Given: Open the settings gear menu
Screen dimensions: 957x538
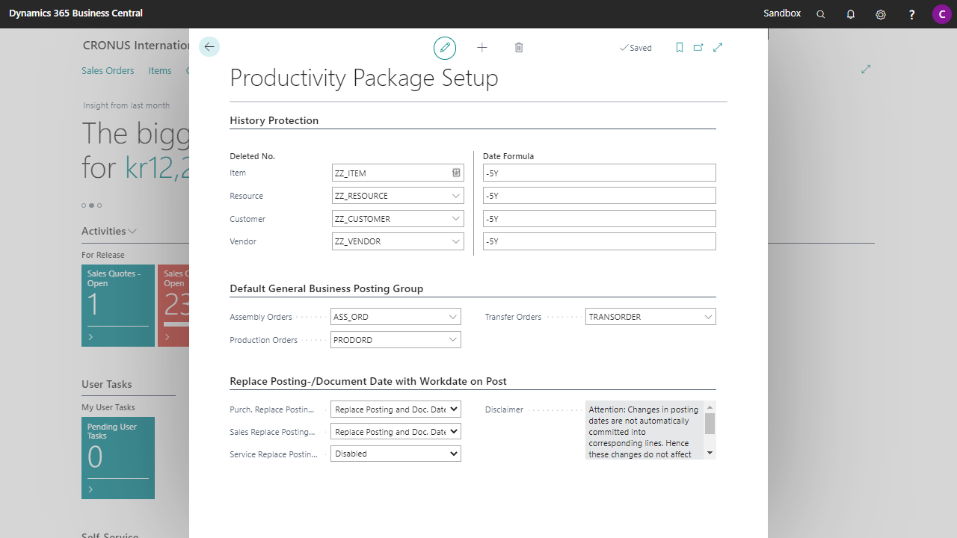Looking at the screenshot, I should (881, 14).
